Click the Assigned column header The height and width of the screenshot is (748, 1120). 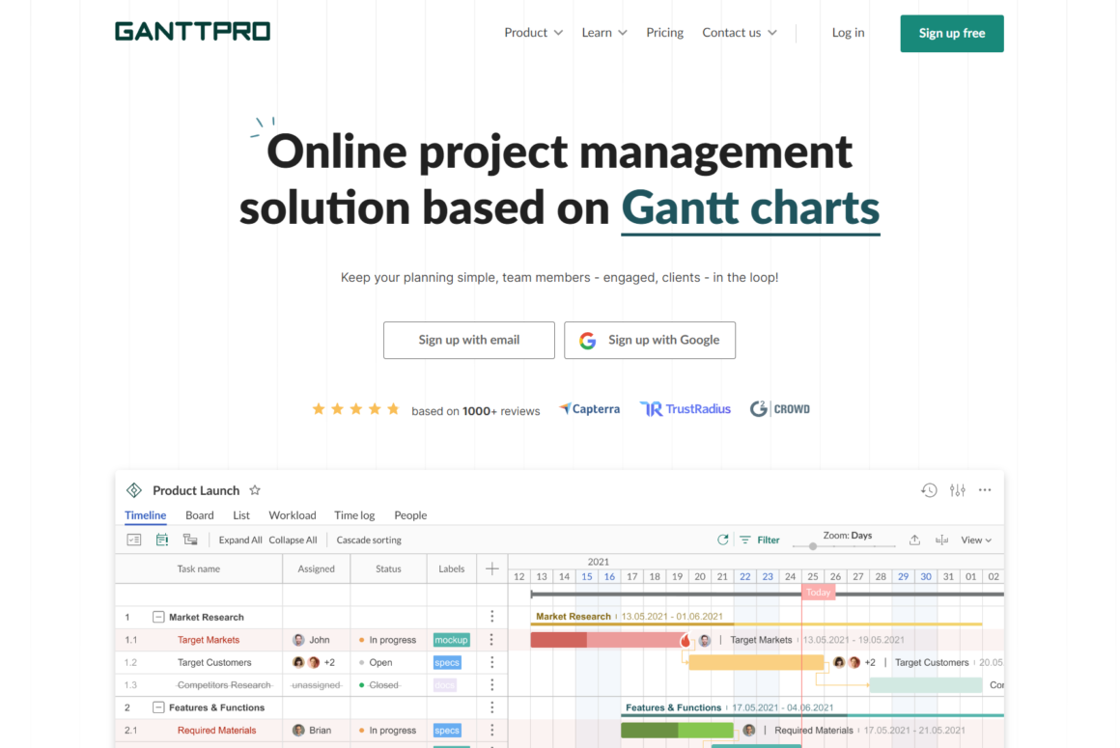(317, 568)
